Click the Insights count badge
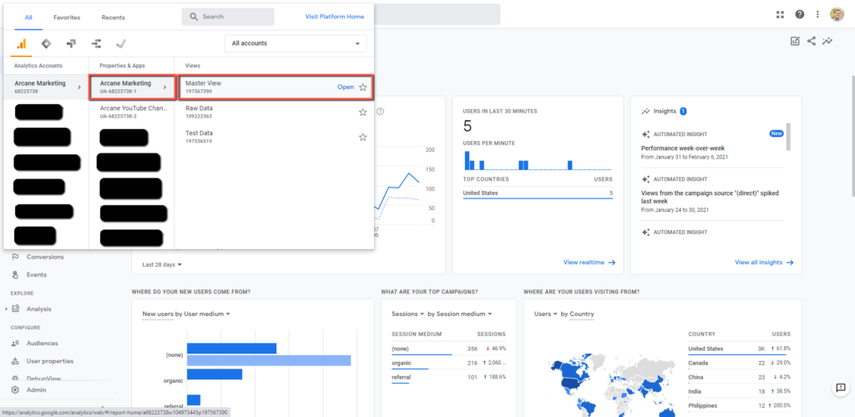The image size is (855, 417). tap(683, 111)
